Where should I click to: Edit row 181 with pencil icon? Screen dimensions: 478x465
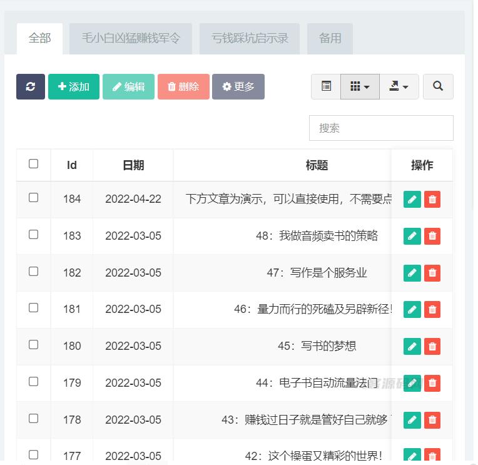[x=412, y=310]
